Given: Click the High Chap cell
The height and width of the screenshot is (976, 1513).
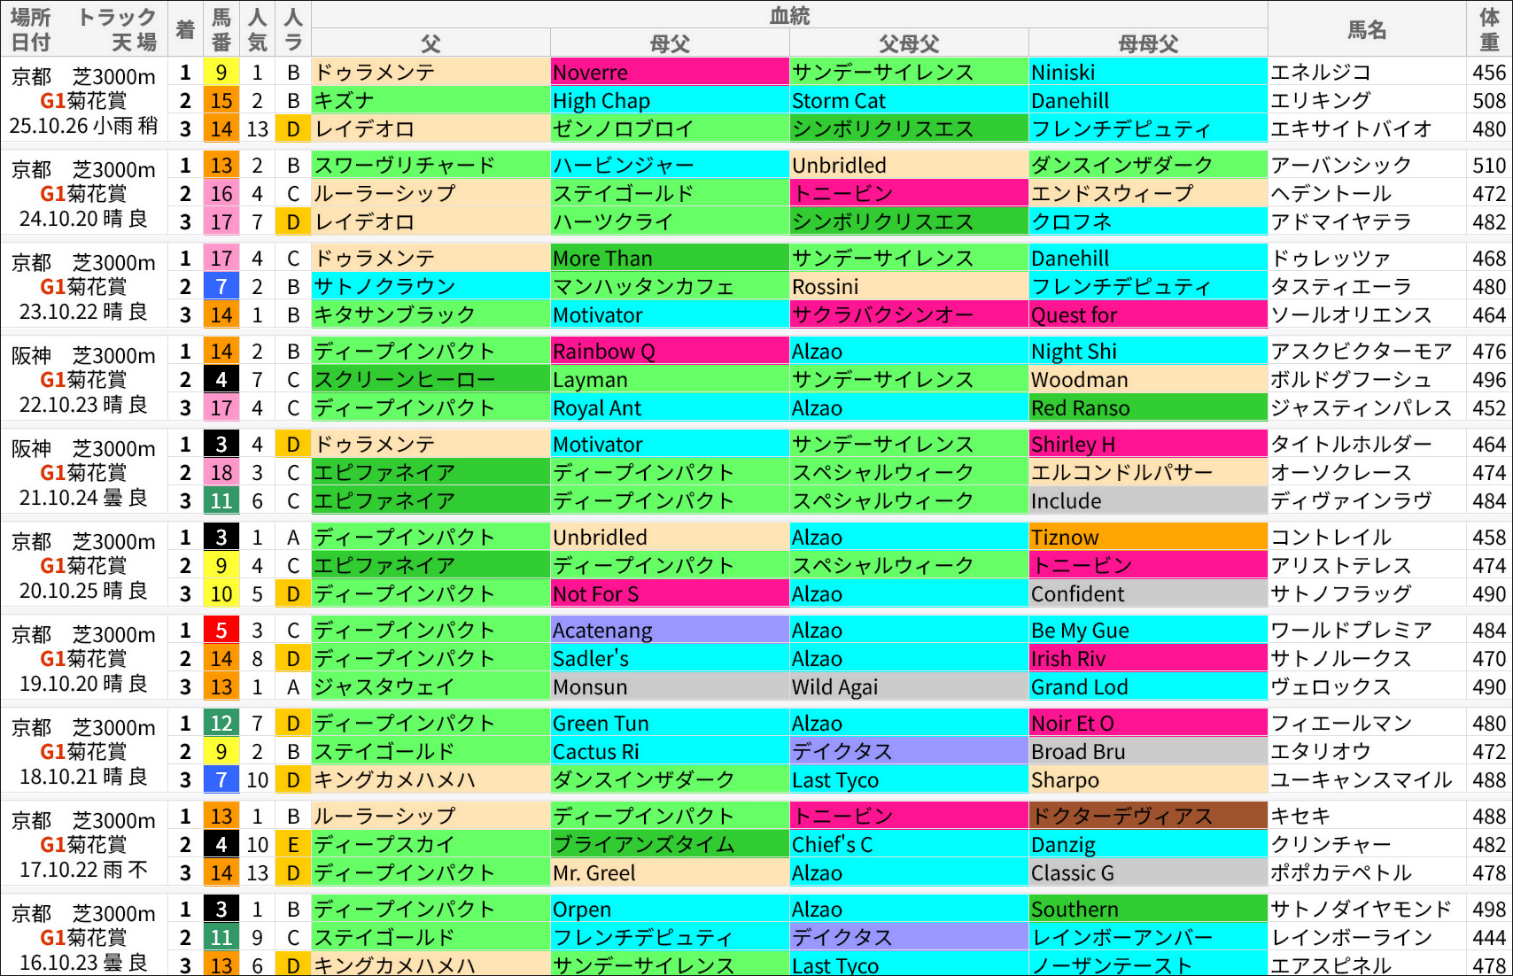Looking at the screenshot, I should (670, 101).
